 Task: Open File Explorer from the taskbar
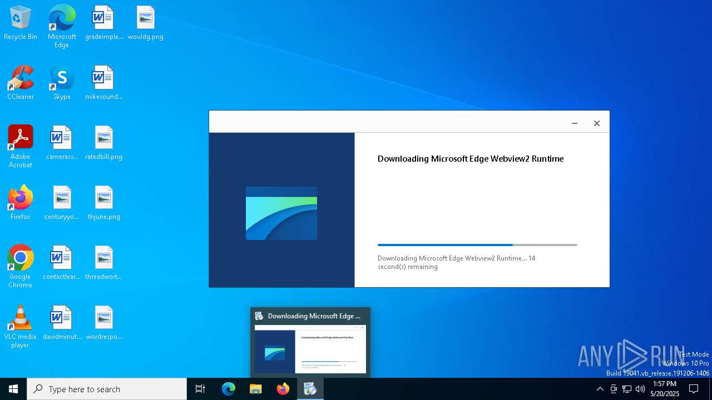pyautogui.click(x=256, y=389)
